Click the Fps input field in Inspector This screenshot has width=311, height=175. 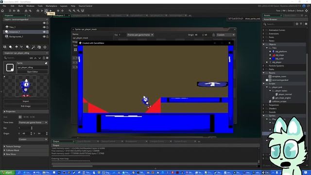tap(25, 128)
